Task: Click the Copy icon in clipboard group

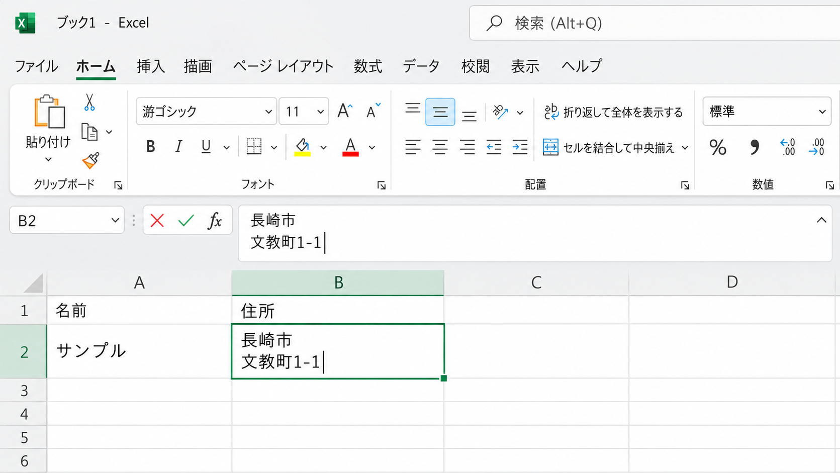Action: pyautogui.click(x=89, y=132)
